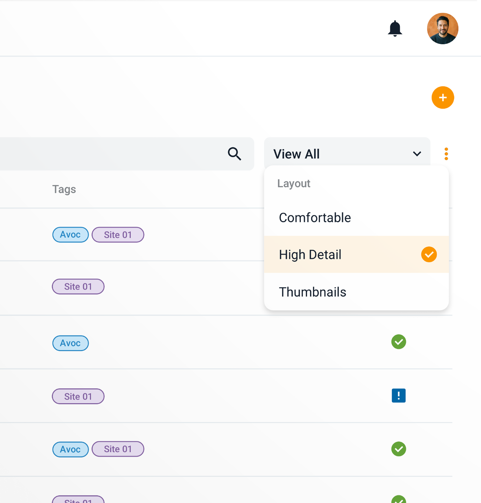Click the green check status in the fifth row
This screenshot has height=503, width=481.
pyautogui.click(x=398, y=449)
